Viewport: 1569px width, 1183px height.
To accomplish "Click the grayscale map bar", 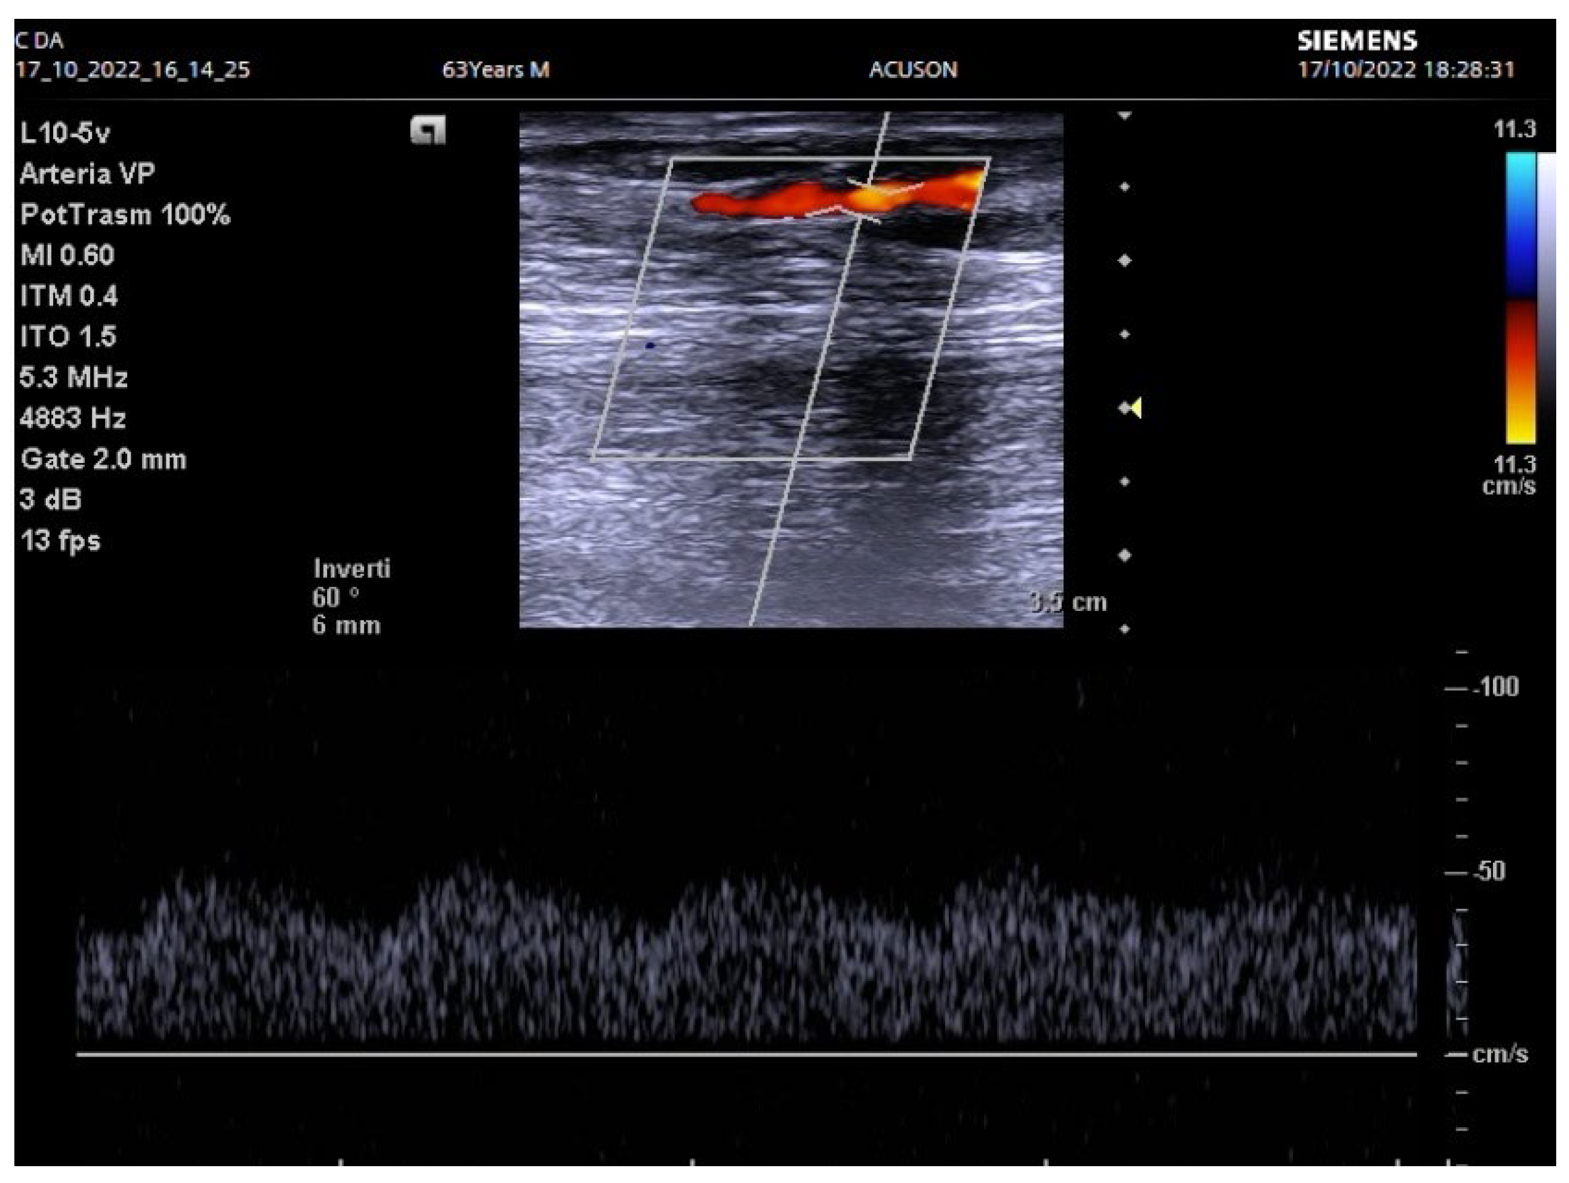I will coord(1546,298).
